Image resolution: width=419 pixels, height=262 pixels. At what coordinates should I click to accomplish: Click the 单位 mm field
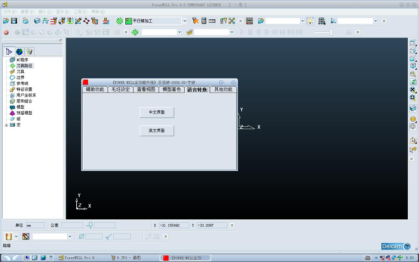(x=35, y=225)
